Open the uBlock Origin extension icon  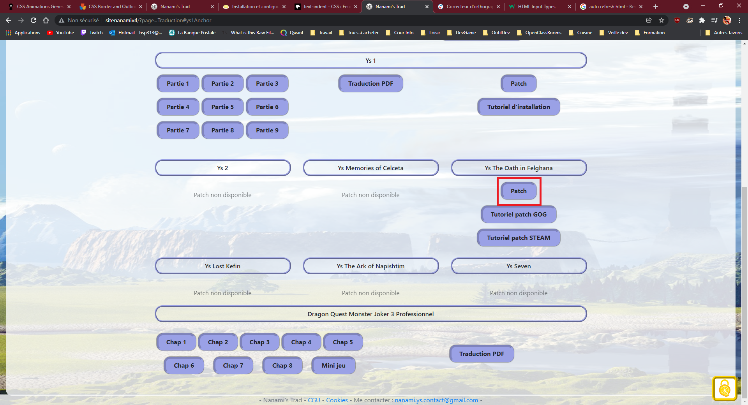[677, 20]
